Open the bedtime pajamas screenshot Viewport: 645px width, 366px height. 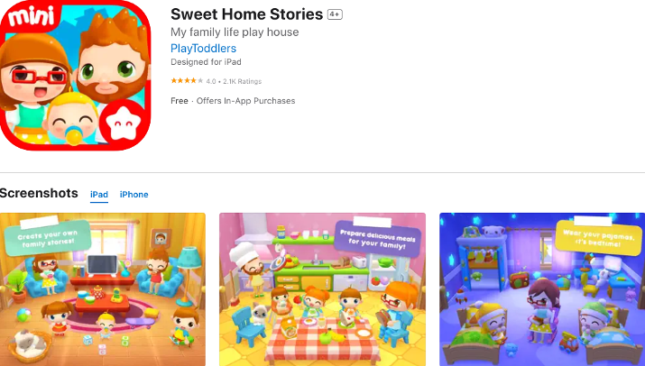tap(542, 289)
